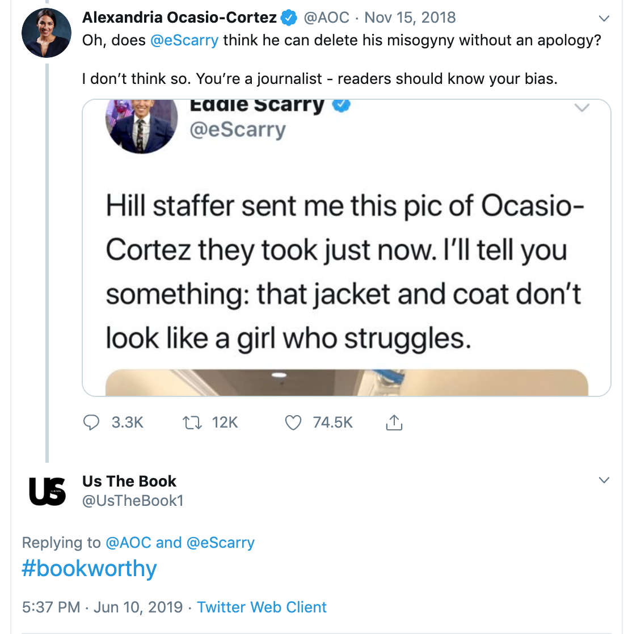Click AOC's blue verified badge

[289, 18]
